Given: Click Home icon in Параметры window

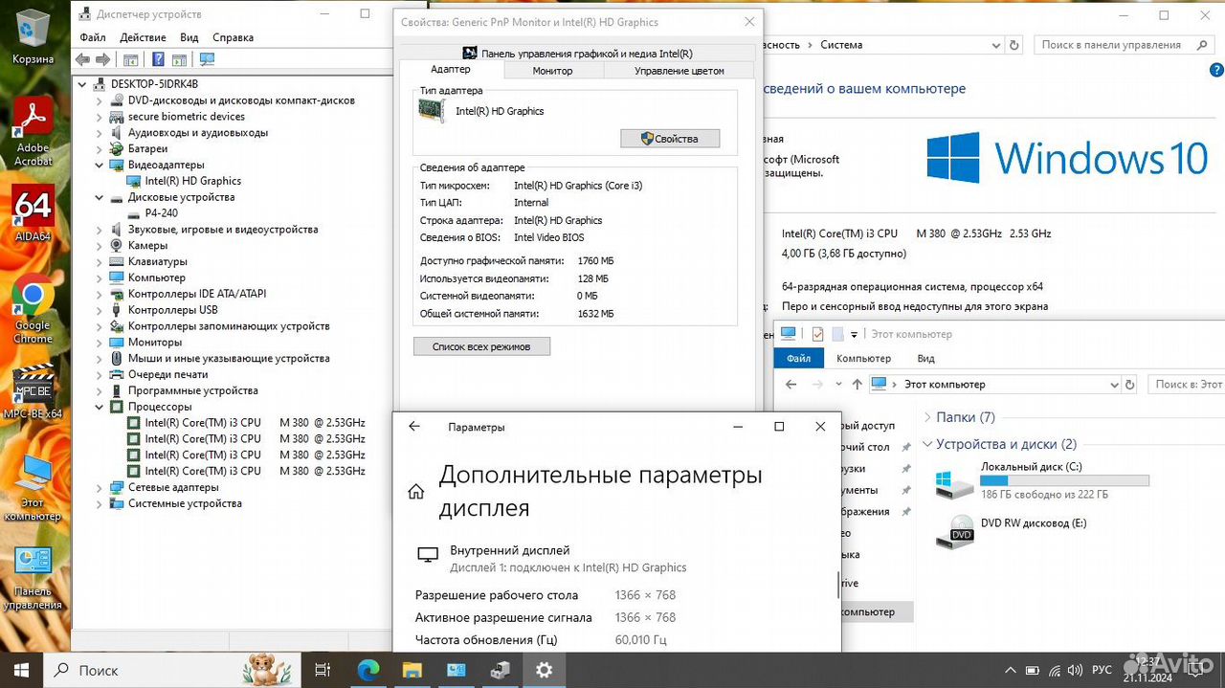Looking at the screenshot, I should coord(416,492).
